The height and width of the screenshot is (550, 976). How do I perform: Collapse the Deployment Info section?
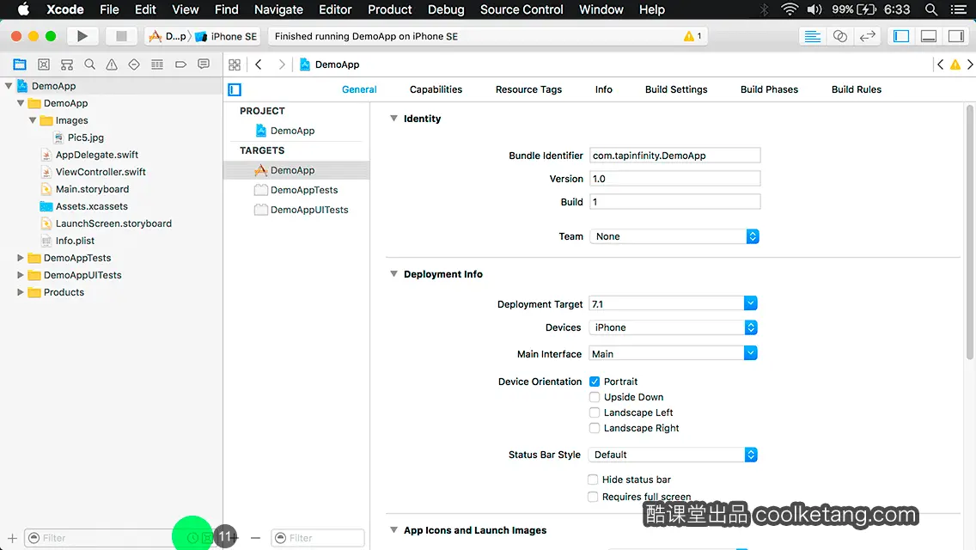[x=393, y=274]
